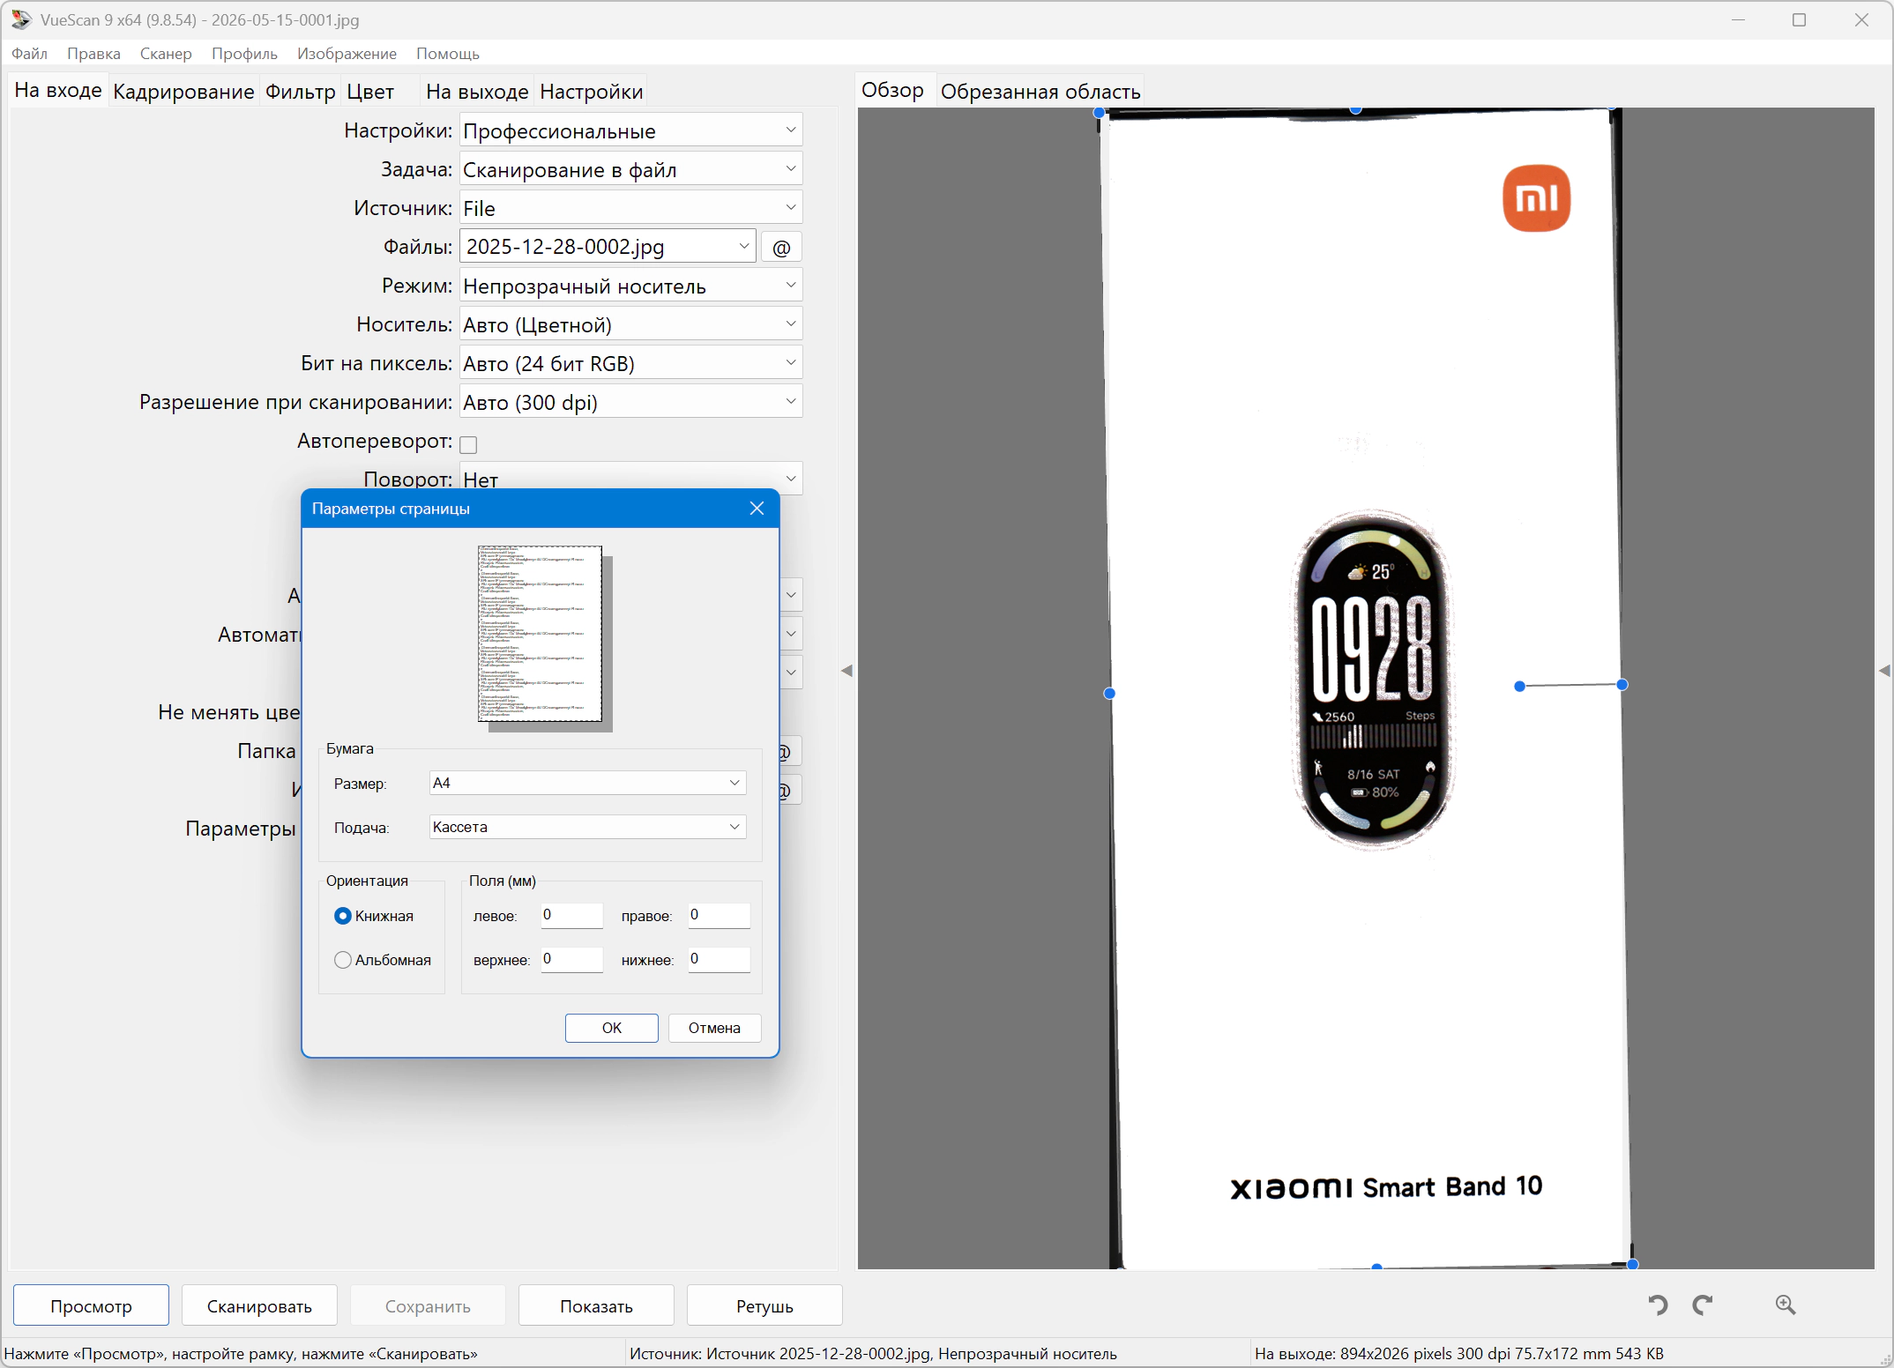Open the Бит на пиксель dropdown
1894x1368 pixels.
[631, 363]
